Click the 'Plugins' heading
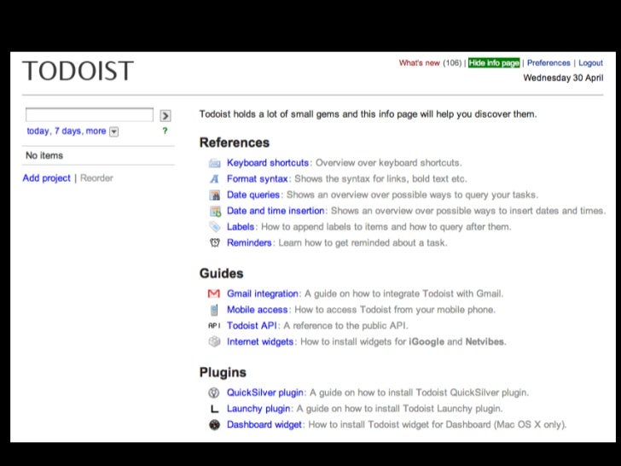The width and height of the screenshot is (621, 466). tap(223, 372)
